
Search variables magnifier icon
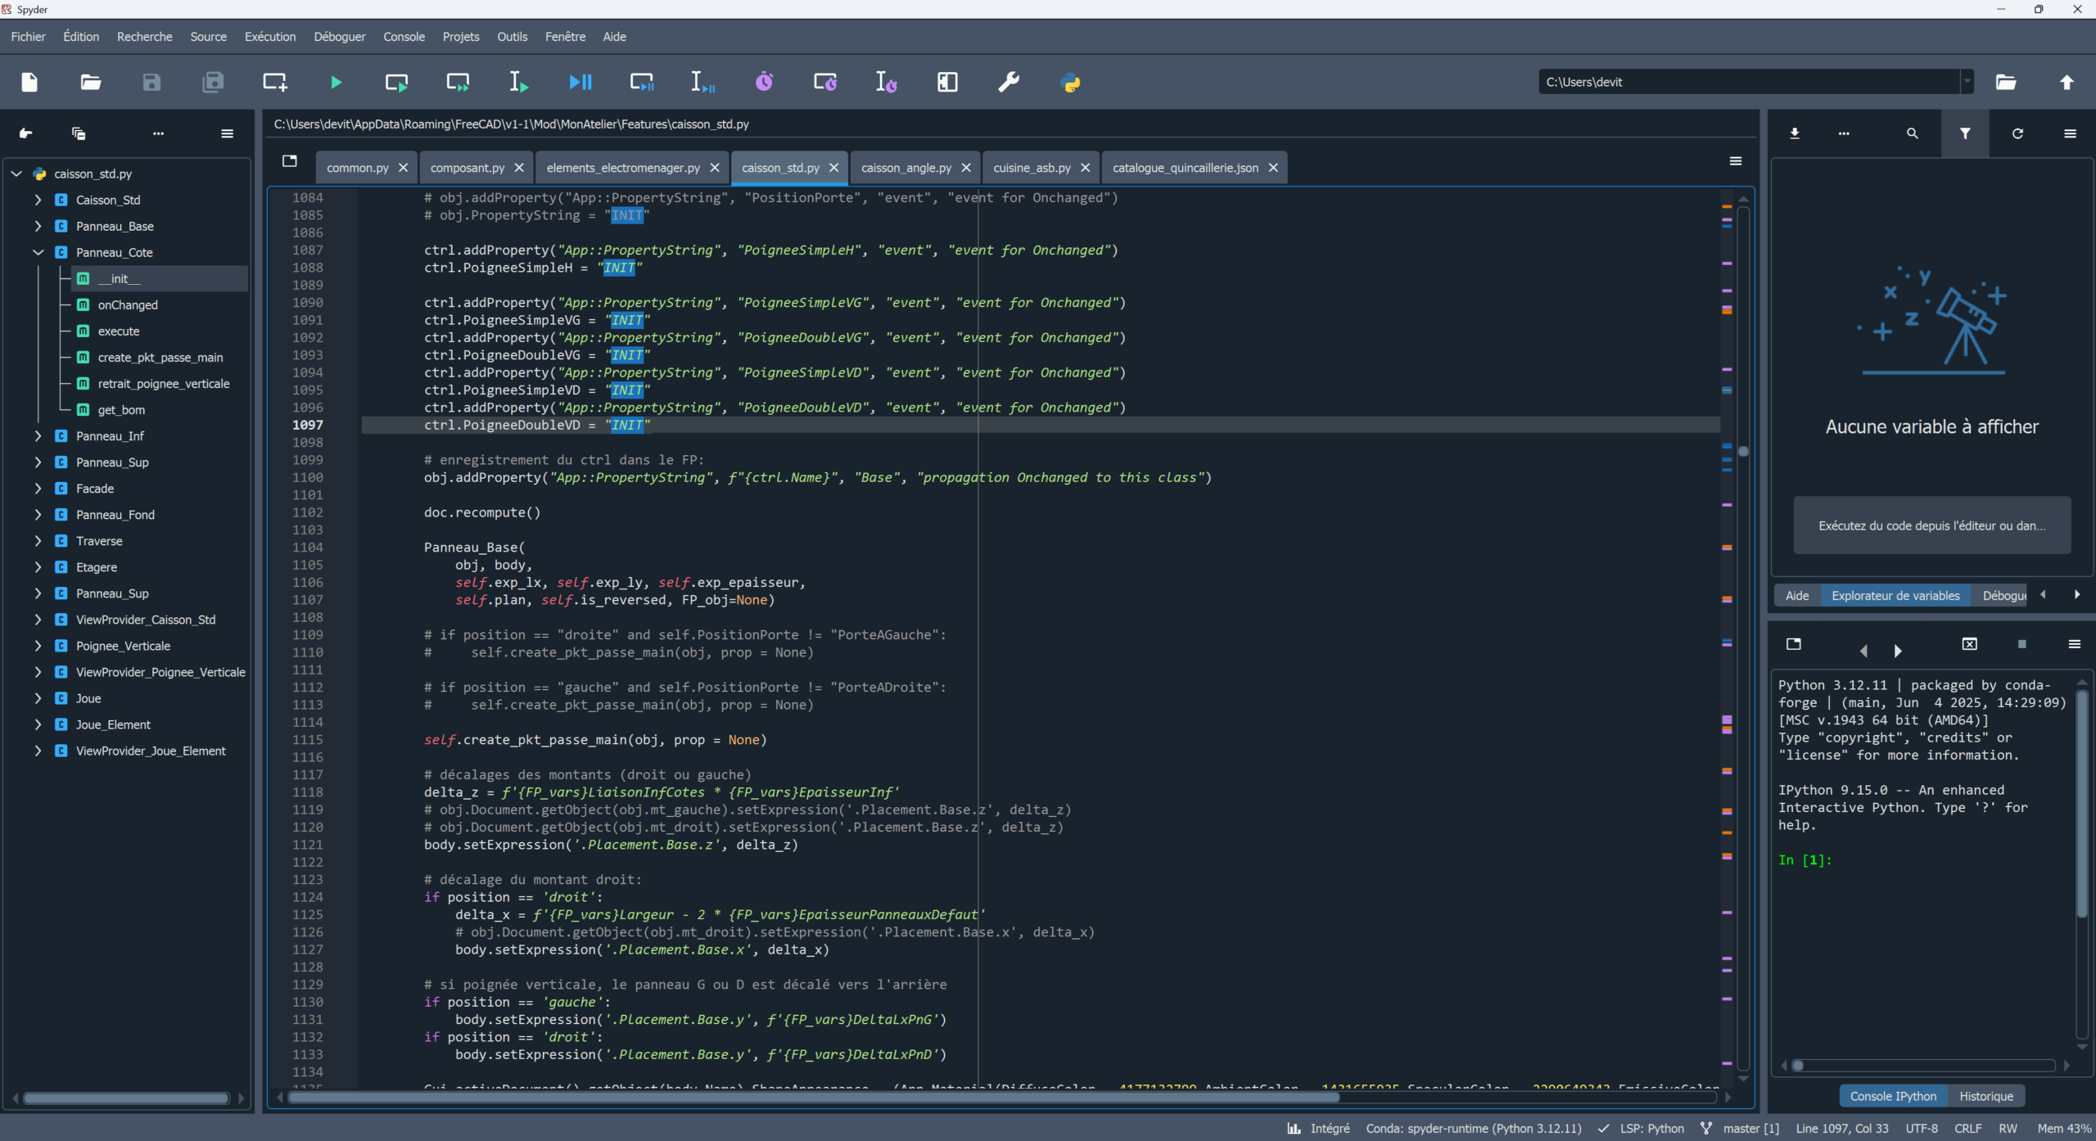tap(1913, 133)
